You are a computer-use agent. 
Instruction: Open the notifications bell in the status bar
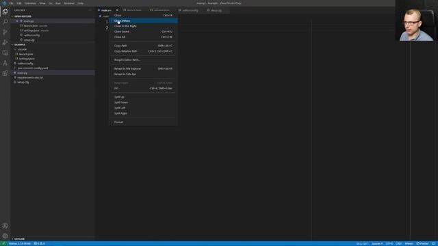point(433,243)
